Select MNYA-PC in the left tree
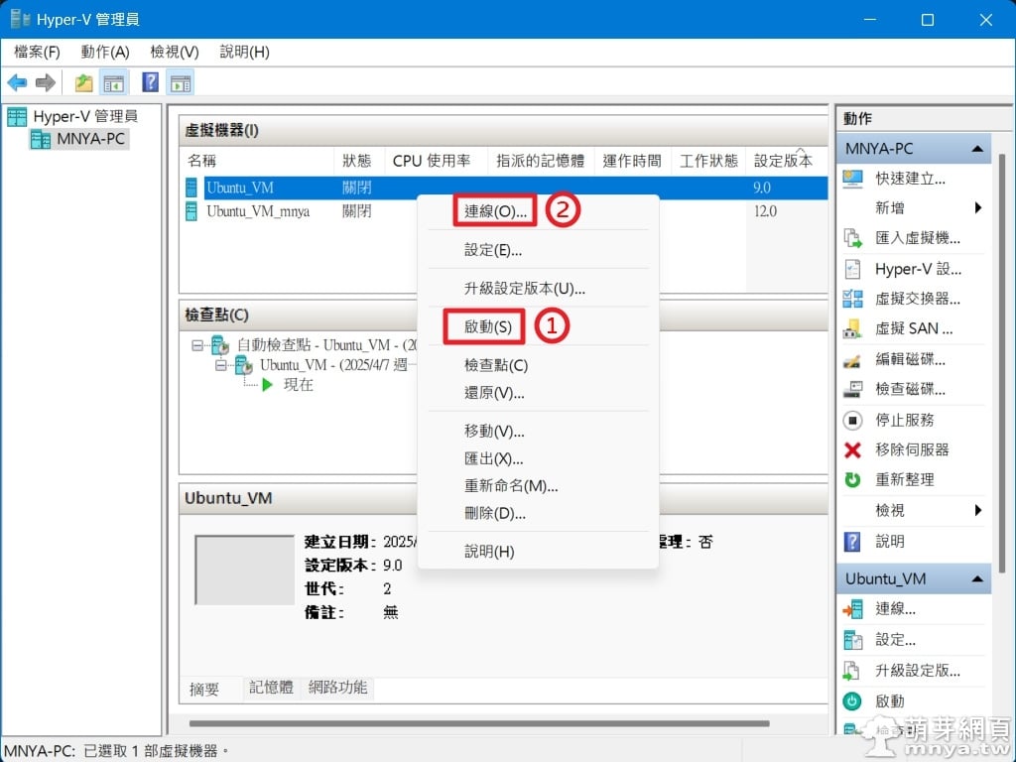The height and width of the screenshot is (762, 1016). tap(90, 139)
